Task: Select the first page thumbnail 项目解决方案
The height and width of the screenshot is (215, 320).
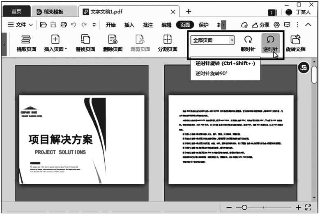Action: pos(82,140)
